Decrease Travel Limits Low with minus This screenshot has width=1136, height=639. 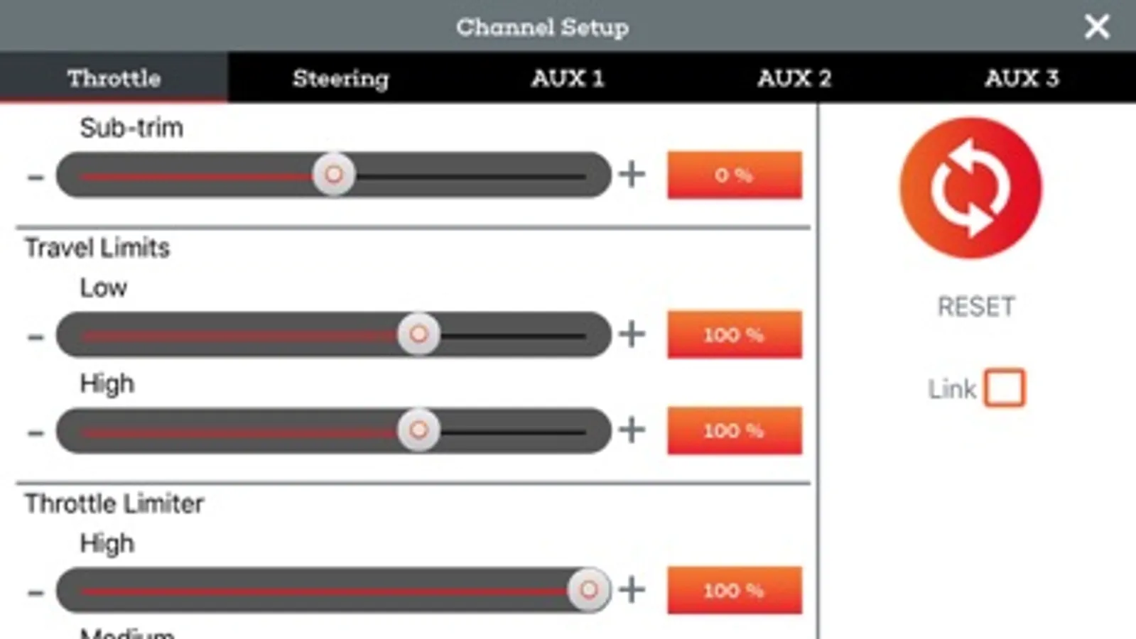click(36, 335)
